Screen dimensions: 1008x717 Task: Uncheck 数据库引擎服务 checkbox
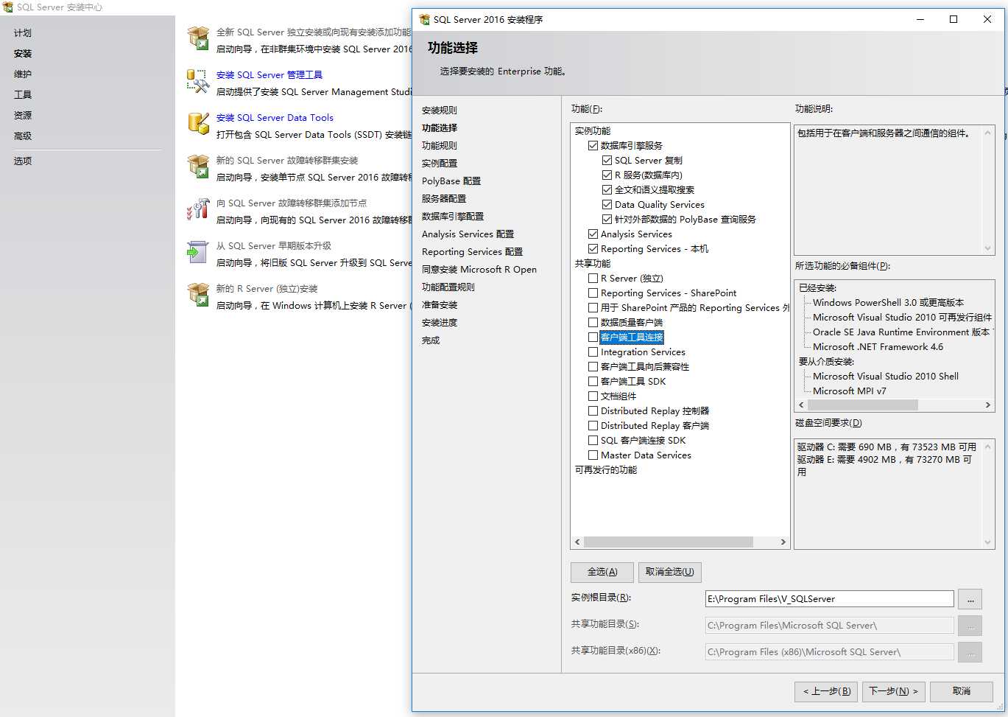[x=593, y=145]
